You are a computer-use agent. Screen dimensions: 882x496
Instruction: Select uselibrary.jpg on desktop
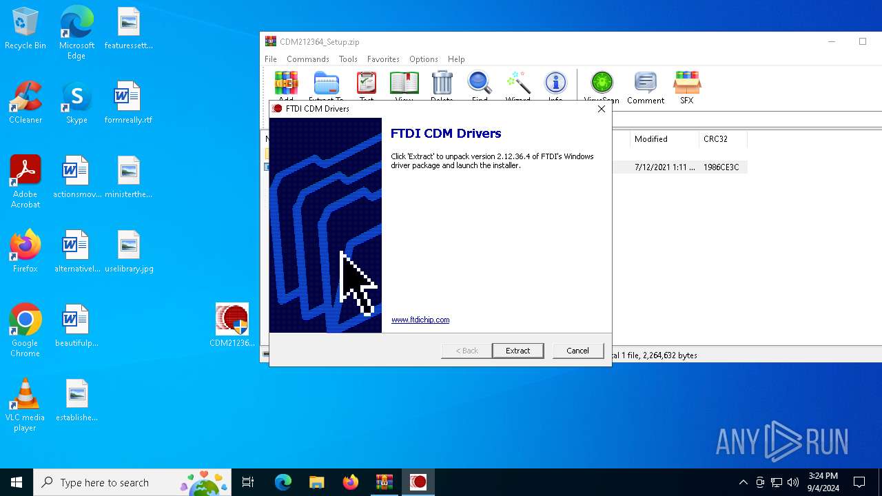(129, 251)
